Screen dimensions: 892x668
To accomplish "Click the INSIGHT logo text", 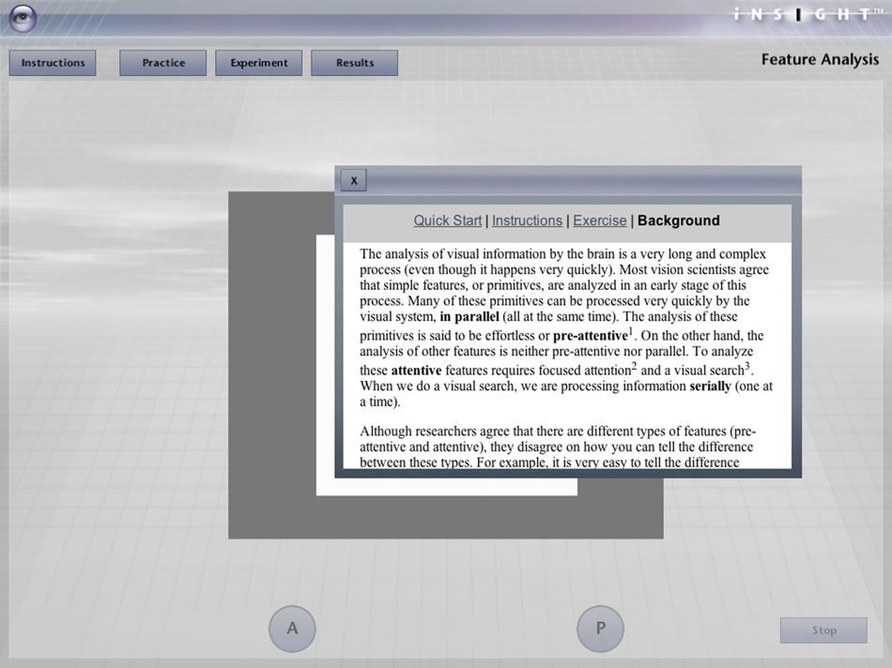I will (808, 14).
